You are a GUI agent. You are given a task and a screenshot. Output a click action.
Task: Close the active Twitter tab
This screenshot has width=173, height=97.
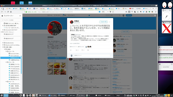65,8
